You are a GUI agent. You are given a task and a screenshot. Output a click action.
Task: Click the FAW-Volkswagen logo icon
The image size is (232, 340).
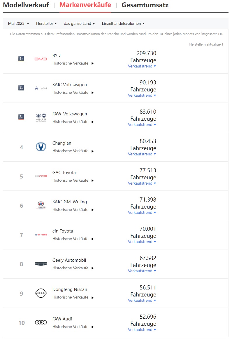41,117
